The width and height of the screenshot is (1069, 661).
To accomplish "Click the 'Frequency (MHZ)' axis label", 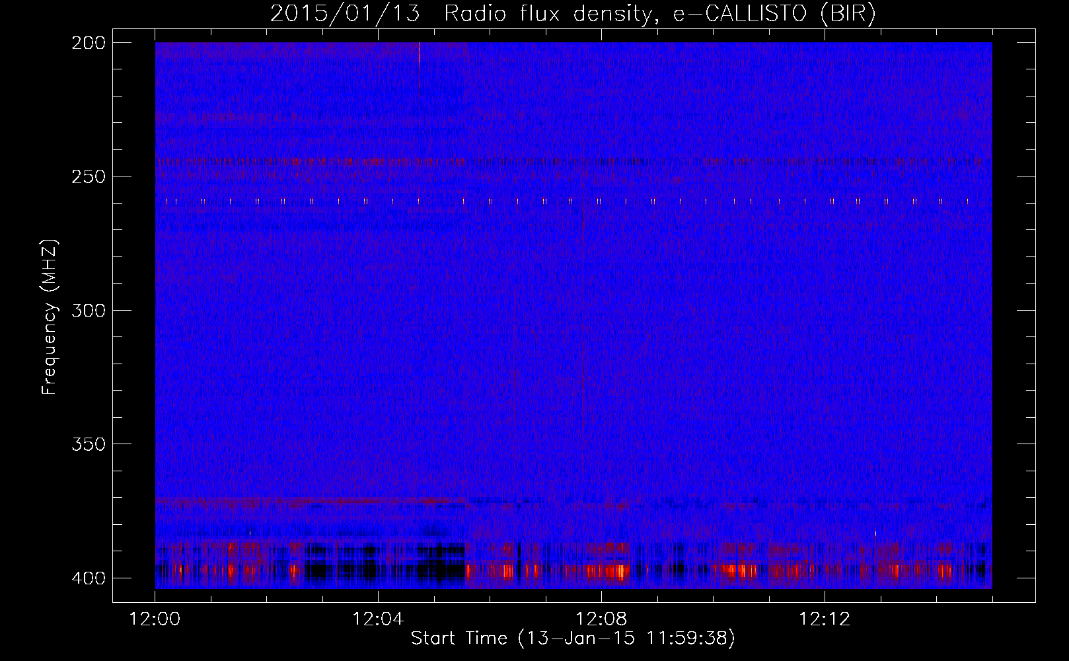I will click(x=50, y=317).
